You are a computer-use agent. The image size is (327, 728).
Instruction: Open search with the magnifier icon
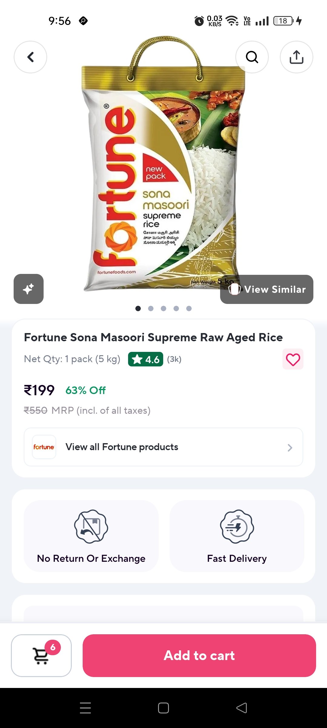[252, 57]
